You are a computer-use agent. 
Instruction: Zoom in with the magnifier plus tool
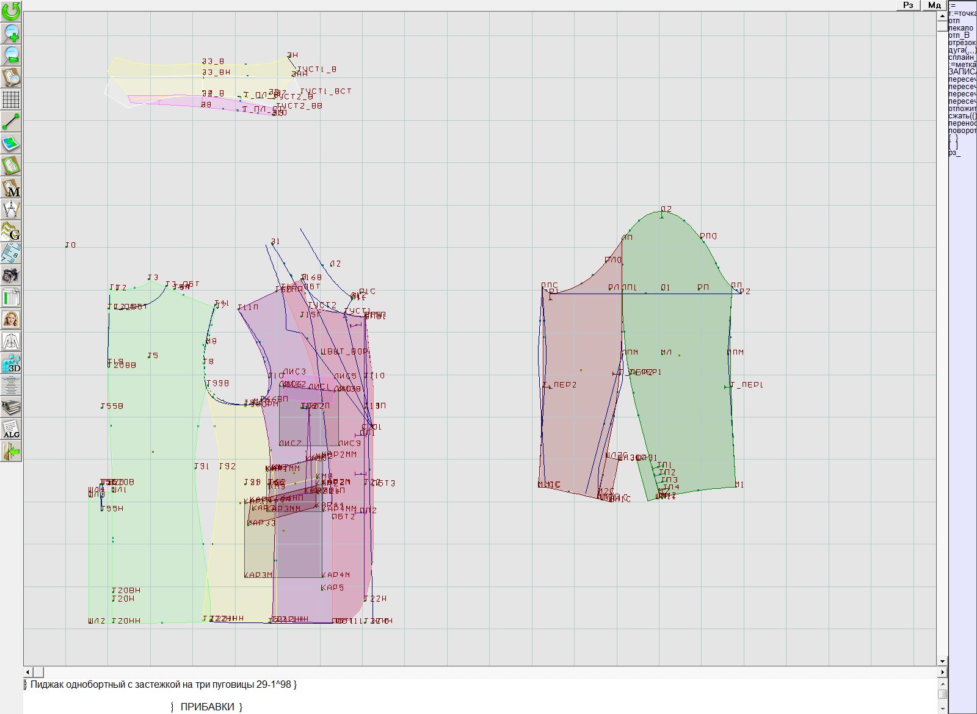[11, 33]
